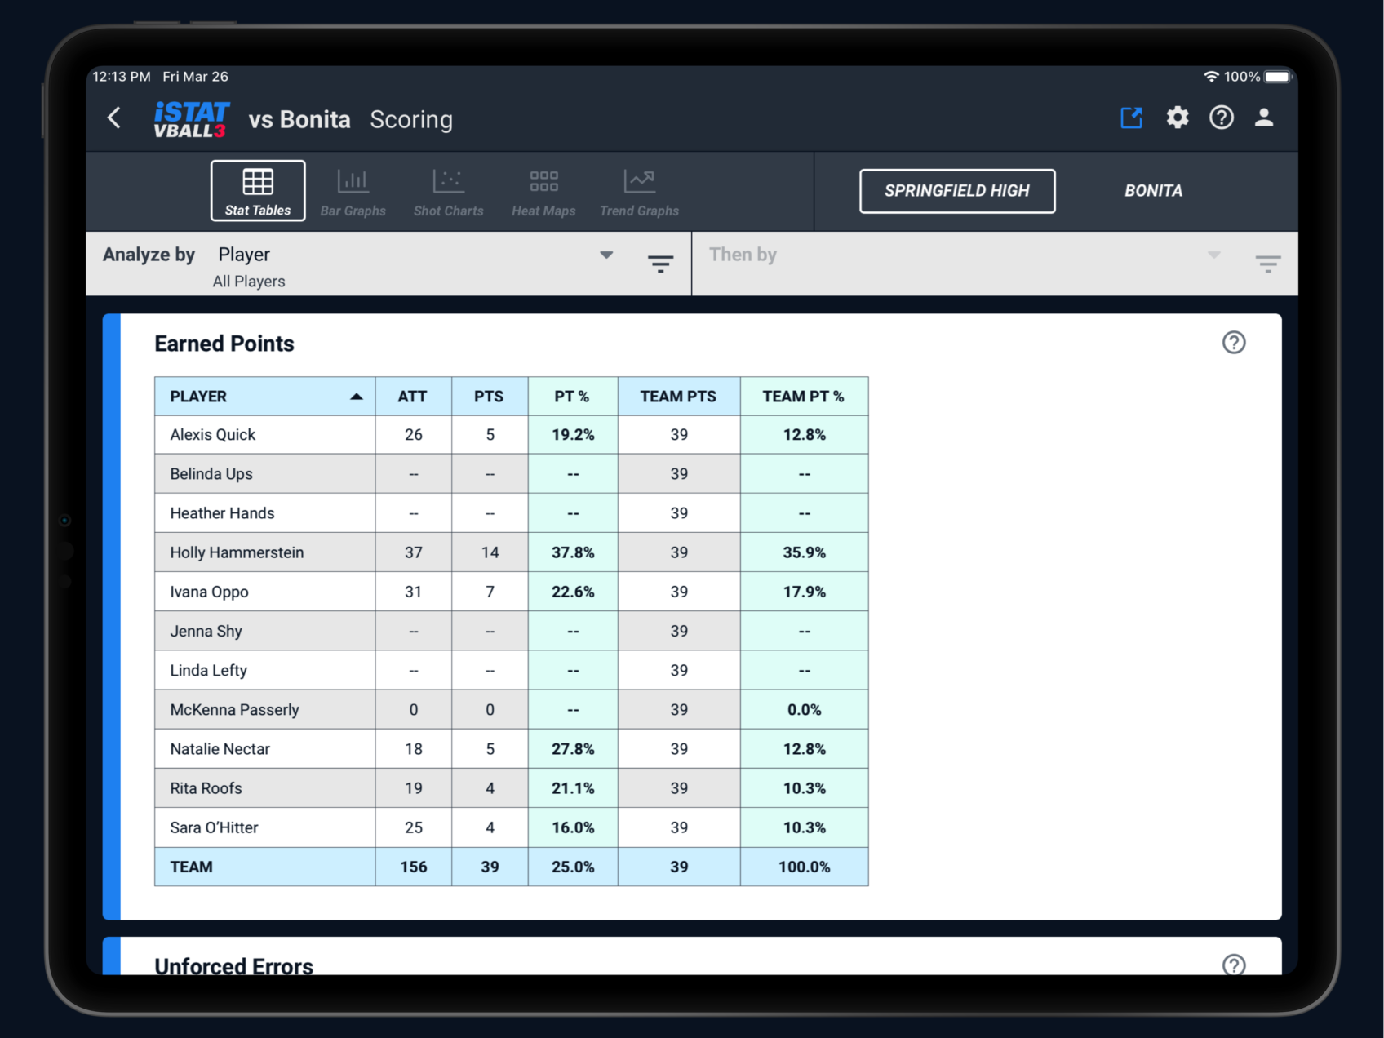Image resolution: width=1384 pixels, height=1038 pixels.
Task: Sort by the PT % column header
Action: tap(572, 397)
